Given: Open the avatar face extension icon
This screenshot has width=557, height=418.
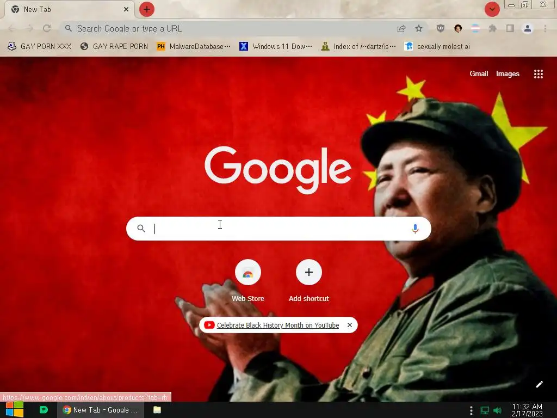Looking at the screenshot, I should 458,28.
